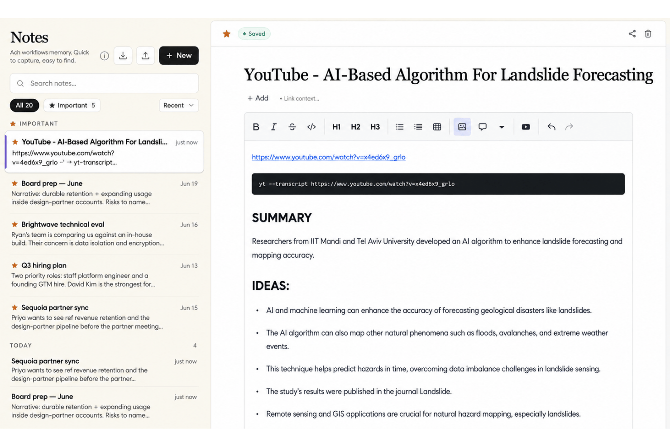
Task: Open starred Sequoia partner sync note dated Jun 15
Action: pyautogui.click(x=104, y=317)
